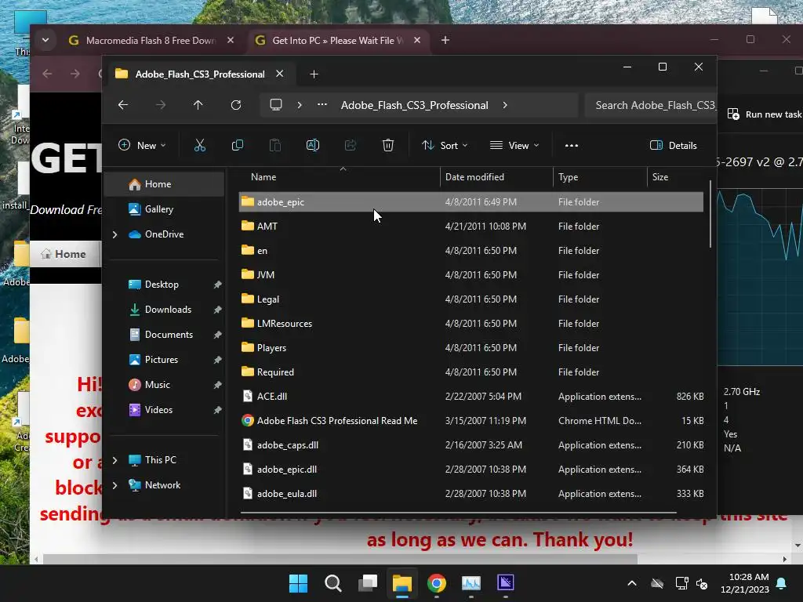Screen dimensions: 803x602
Task: Click Run new task in Task Manager
Action: tap(764, 114)
